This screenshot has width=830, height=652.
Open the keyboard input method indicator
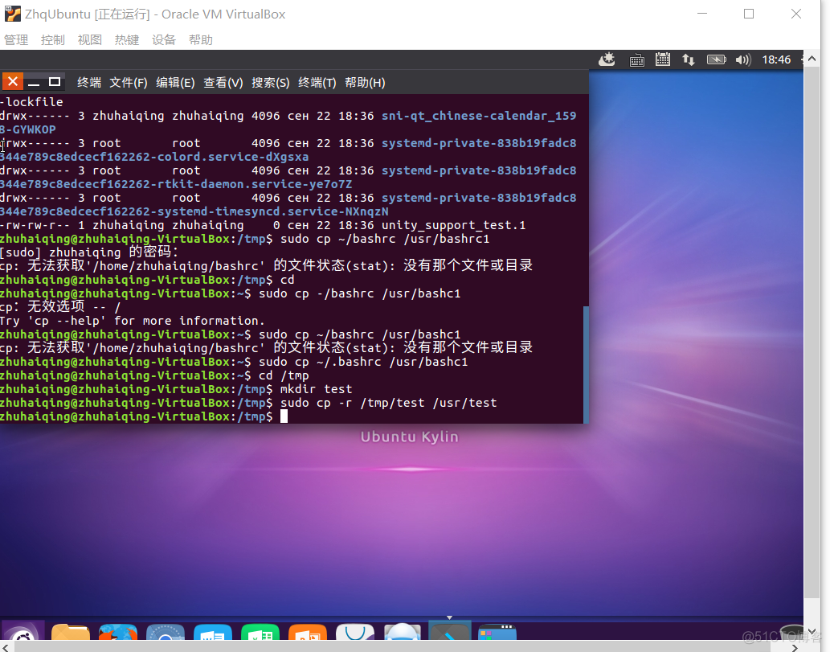pos(637,60)
